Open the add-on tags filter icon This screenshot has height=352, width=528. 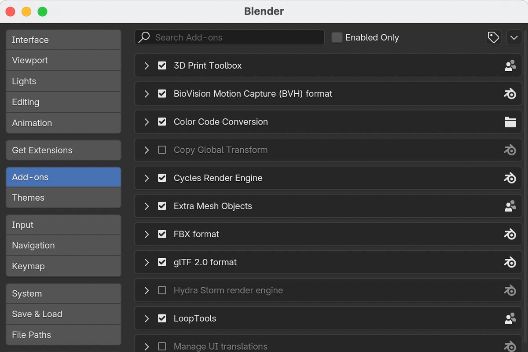tap(494, 37)
